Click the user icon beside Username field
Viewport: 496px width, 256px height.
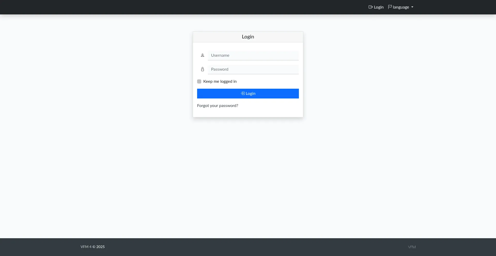click(x=203, y=55)
